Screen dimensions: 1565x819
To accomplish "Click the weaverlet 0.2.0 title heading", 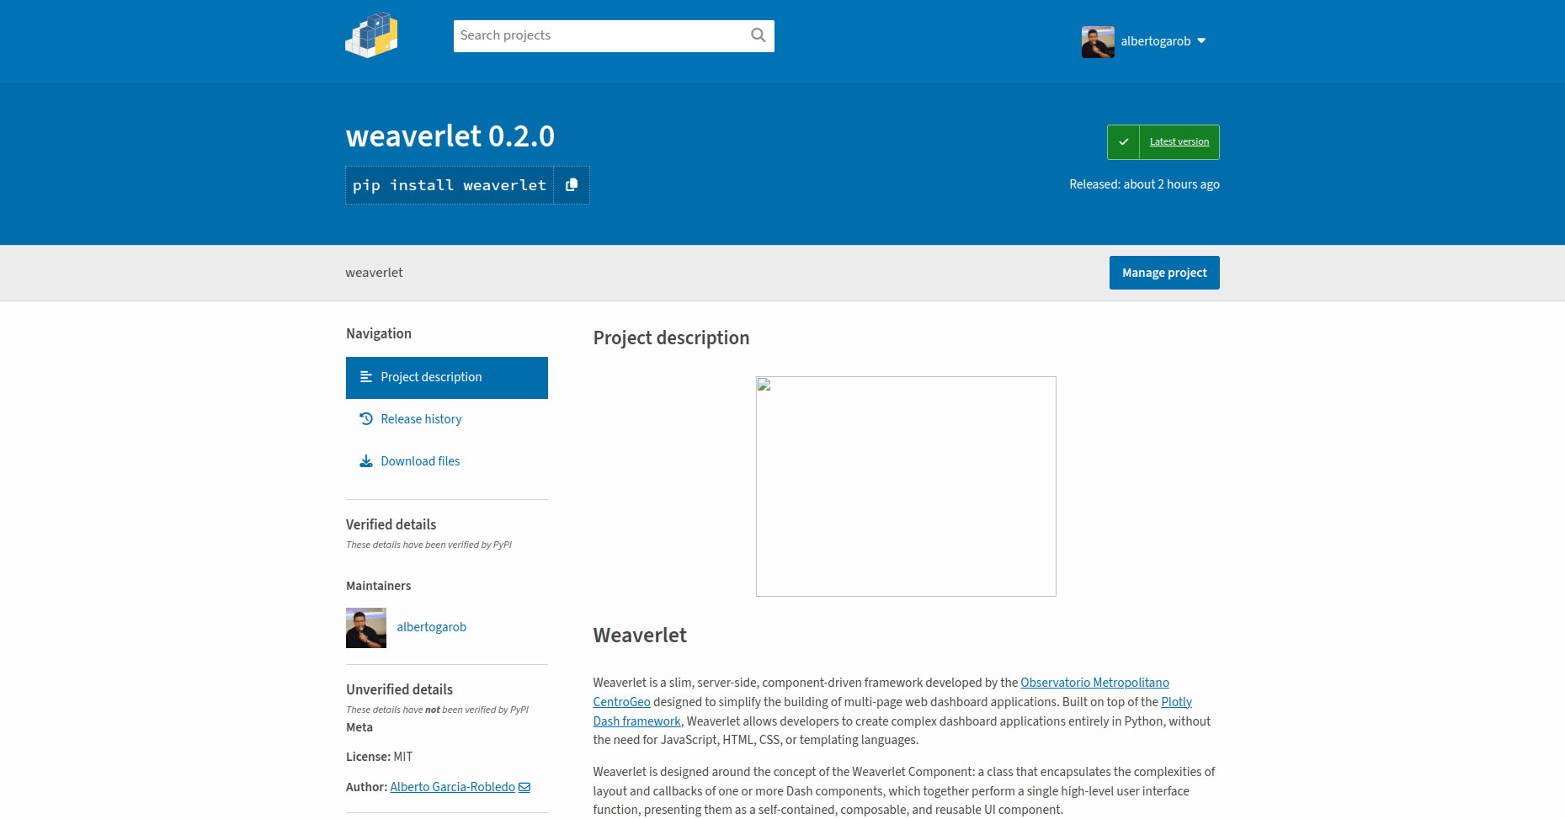I will 450,136.
